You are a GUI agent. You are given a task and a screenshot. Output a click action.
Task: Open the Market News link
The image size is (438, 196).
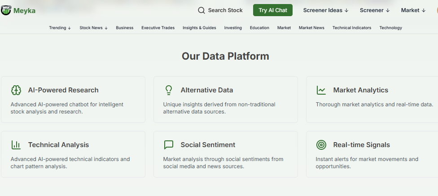coord(311,28)
